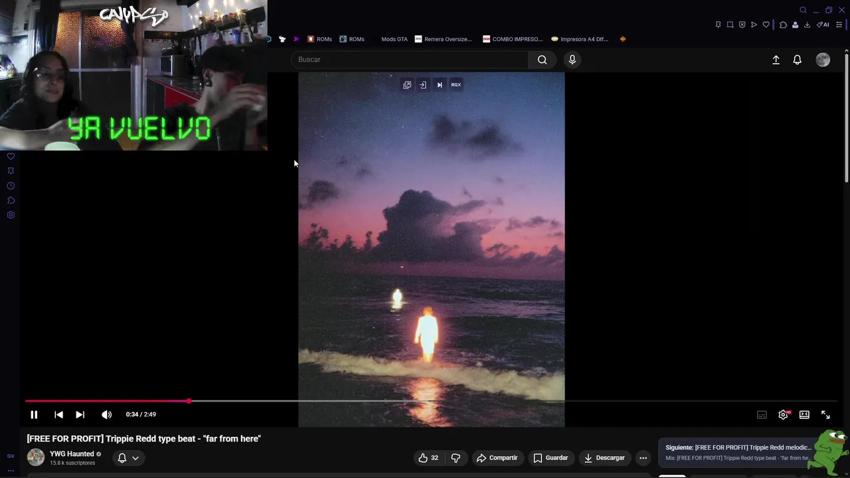The image size is (850, 478).
Task: Click the video title text
Action: click(143, 439)
